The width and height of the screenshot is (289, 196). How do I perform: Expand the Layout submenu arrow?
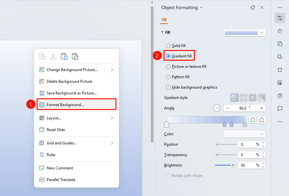click(x=112, y=118)
